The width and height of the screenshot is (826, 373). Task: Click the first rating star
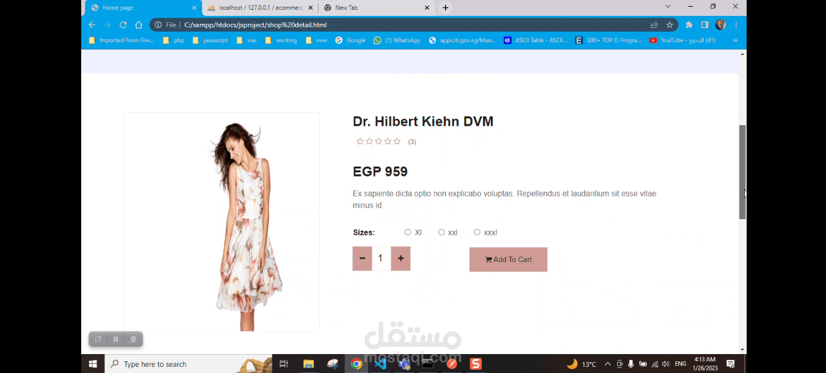click(360, 142)
